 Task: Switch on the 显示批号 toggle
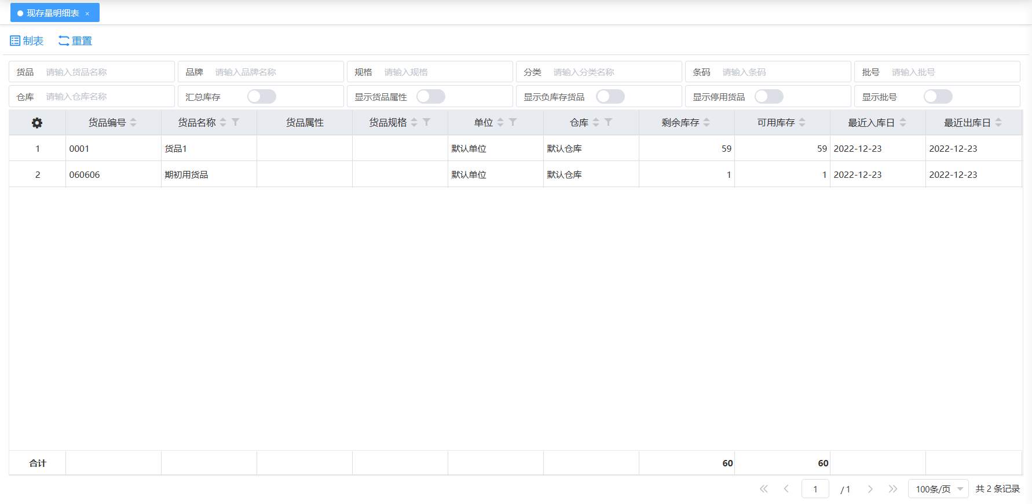[938, 97]
